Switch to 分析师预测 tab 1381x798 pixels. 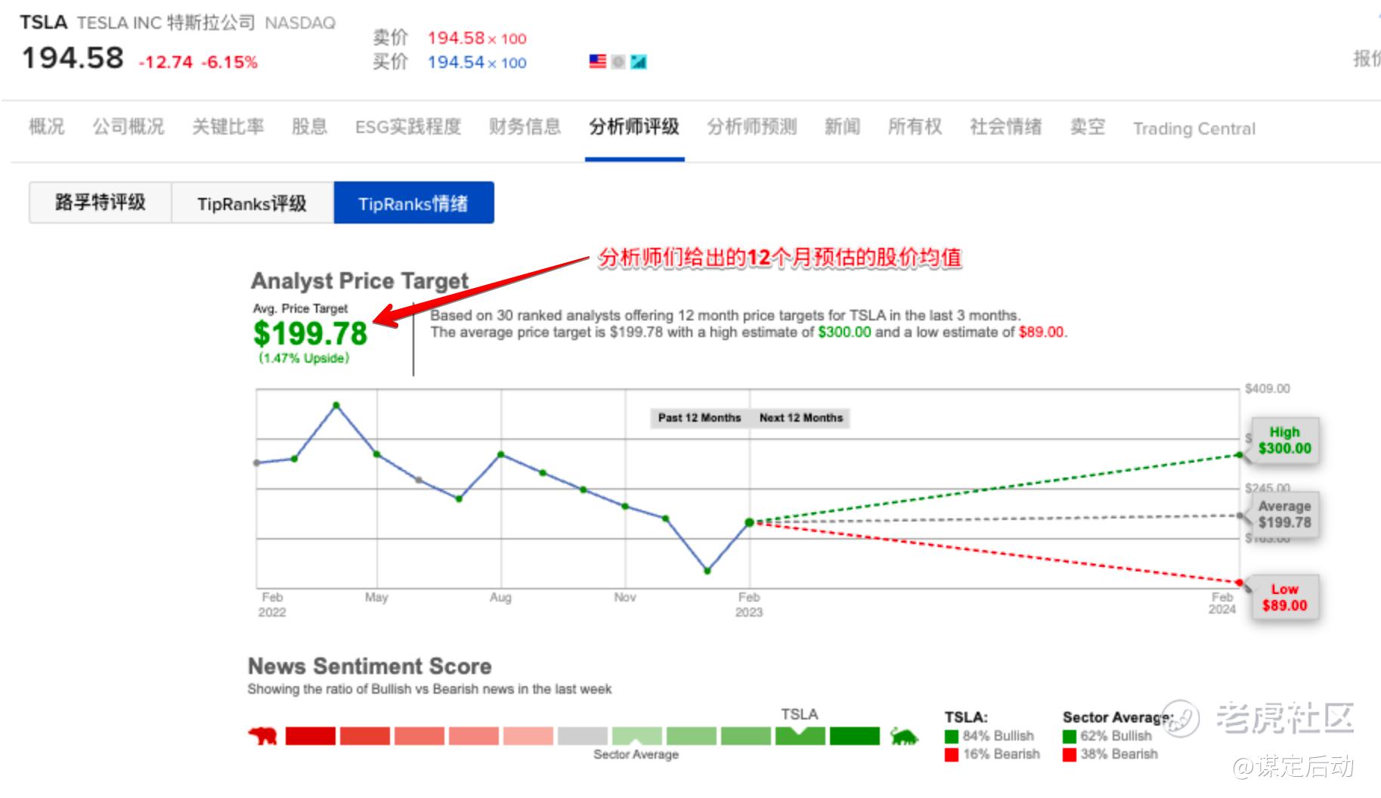[x=752, y=126]
